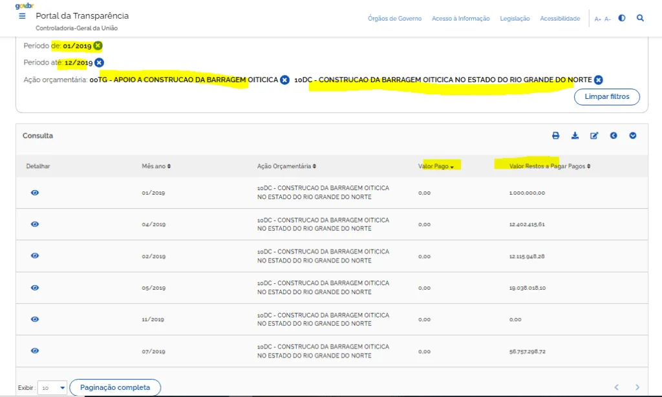Open the hamburger main menu
This screenshot has height=397, width=662.
(23, 16)
